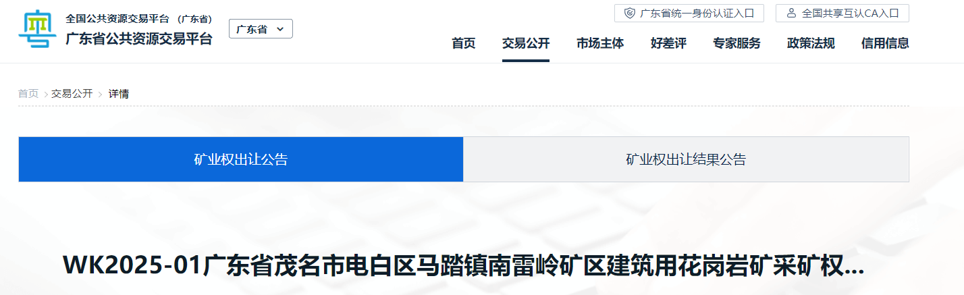Switch to the 矿业权出让公告 tab

click(x=241, y=160)
